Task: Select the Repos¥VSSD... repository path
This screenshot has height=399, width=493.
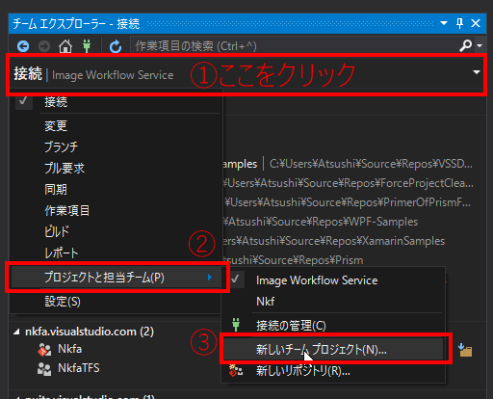Action: 371,164
